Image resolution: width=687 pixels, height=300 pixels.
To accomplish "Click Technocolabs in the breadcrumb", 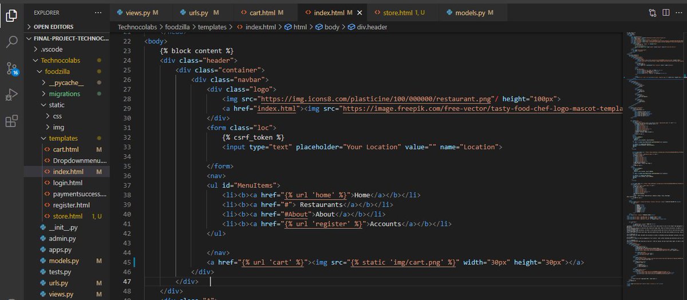I will click(x=136, y=27).
